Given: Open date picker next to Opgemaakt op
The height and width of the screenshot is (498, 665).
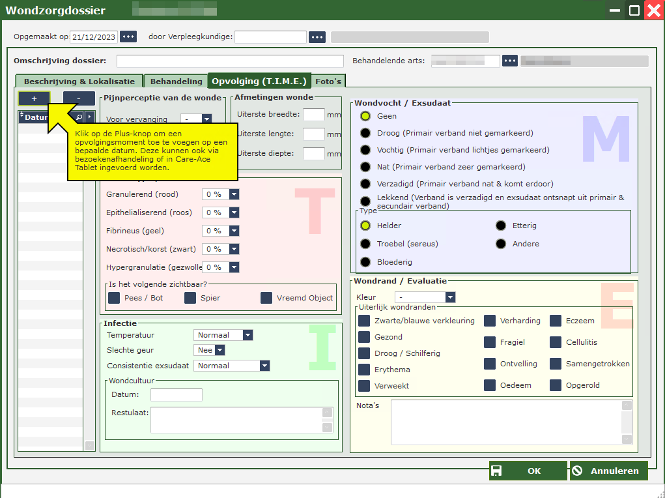Looking at the screenshot, I should tap(128, 37).
